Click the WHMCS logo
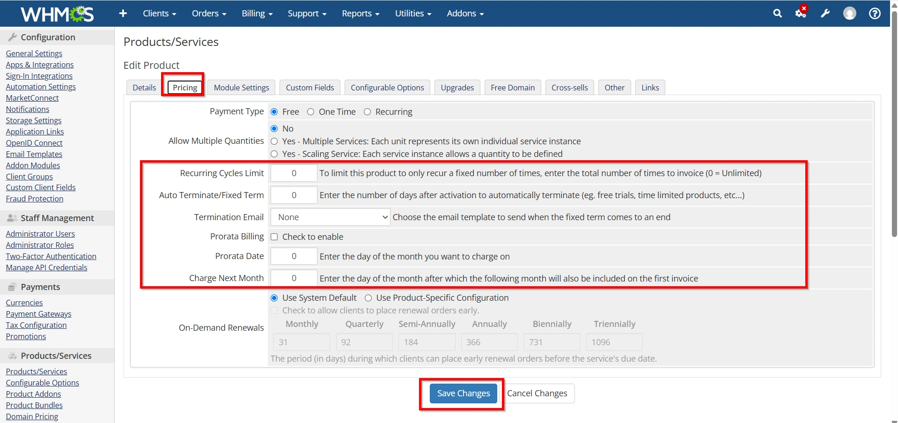898x423 pixels. coord(57,14)
